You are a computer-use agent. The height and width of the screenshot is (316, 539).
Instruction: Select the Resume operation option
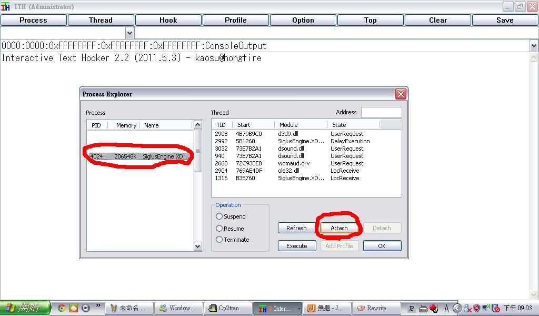pyautogui.click(x=219, y=229)
